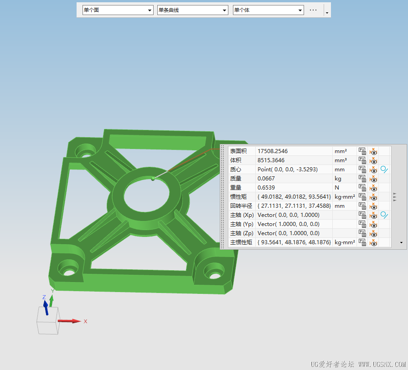
Task: Open the 单条曲线 curve rule dropdown
Action: pyautogui.click(x=192, y=10)
